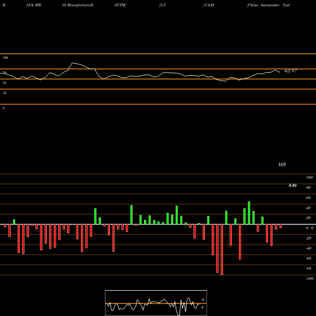Click the MR axis label -60
316x316 pixels.
tap(308, 258)
